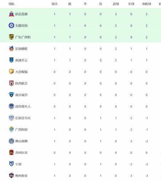Open the 广西恒宸 team name link
The width and height of the screenshot is (161, 181).
pos(21,130)
